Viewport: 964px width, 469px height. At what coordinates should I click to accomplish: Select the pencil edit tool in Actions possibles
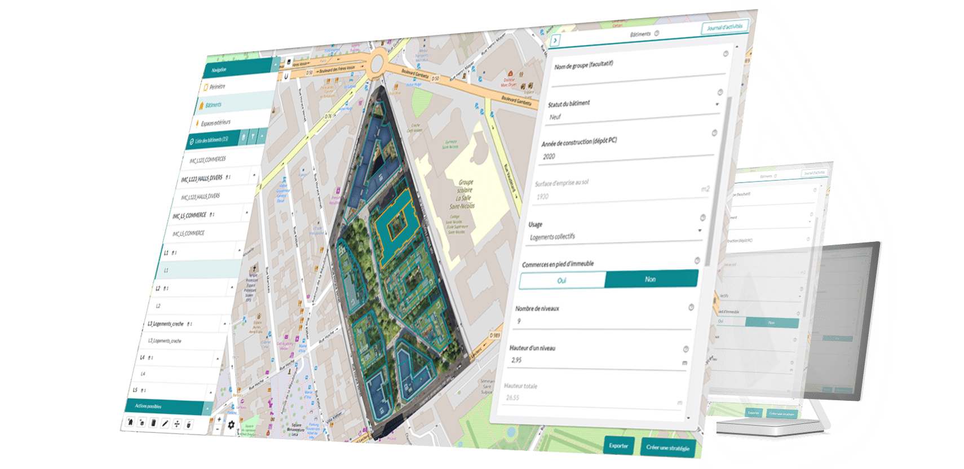click(165, 423)
